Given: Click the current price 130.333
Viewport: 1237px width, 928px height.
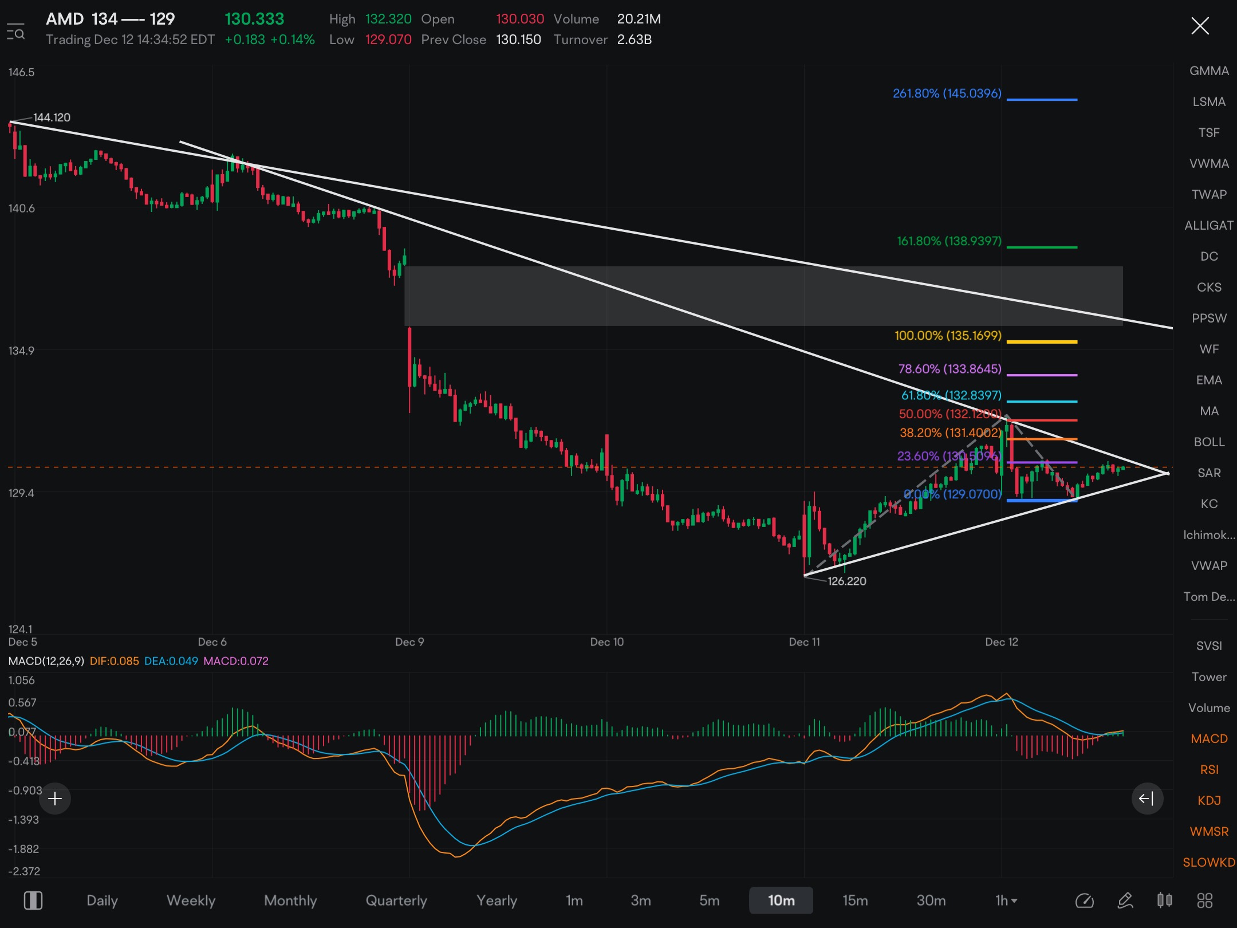Looking at the screenshot, I should tap(254, 19).
